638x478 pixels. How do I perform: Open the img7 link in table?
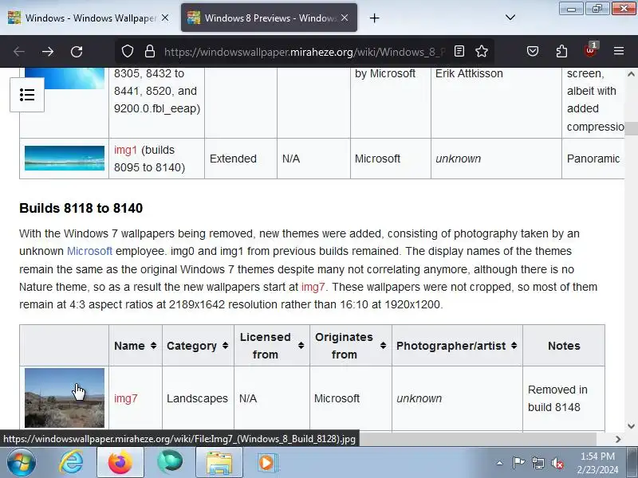[126, 398]
